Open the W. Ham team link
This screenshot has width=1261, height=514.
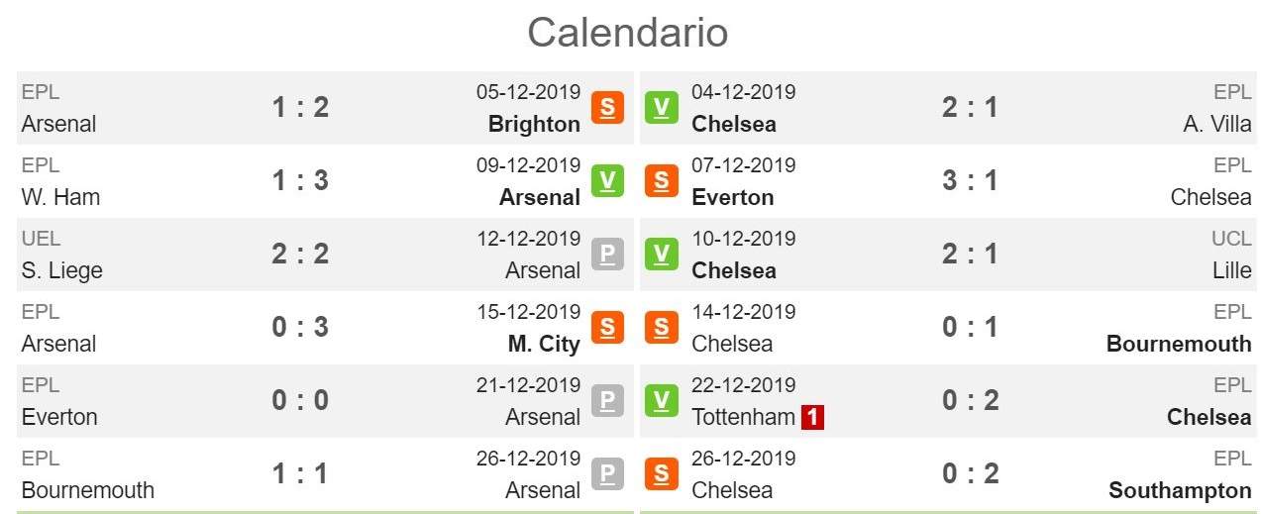click(x=60, y=197)
